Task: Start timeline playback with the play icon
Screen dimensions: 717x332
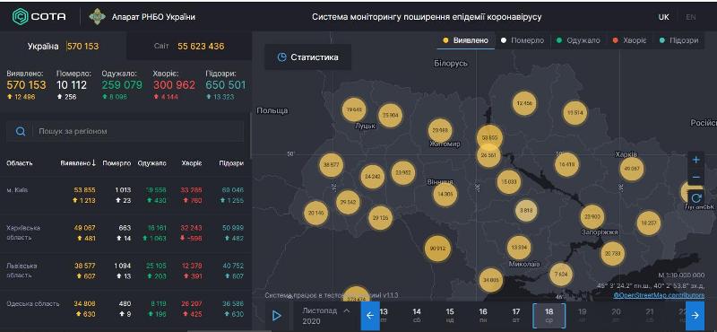Action: [276, 316]
